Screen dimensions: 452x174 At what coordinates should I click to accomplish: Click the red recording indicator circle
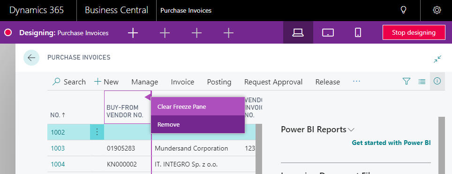pos(8,33)
